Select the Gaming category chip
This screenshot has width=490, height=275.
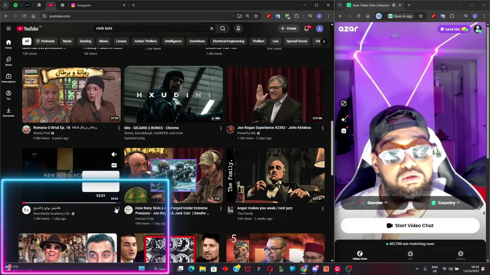tap(85, 41)
